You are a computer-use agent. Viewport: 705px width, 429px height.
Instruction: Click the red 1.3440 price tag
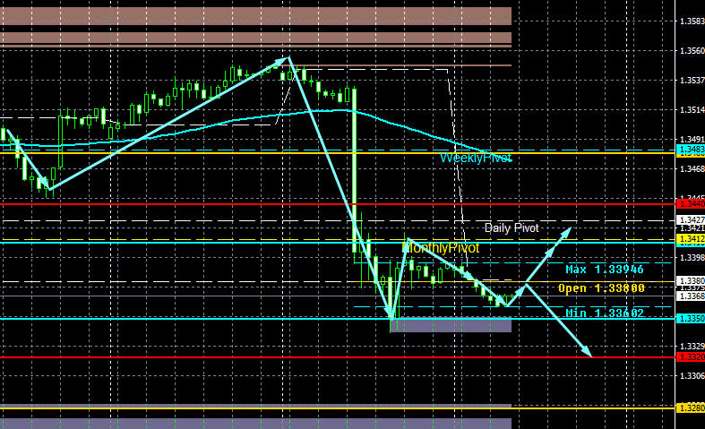coord(691,204)
